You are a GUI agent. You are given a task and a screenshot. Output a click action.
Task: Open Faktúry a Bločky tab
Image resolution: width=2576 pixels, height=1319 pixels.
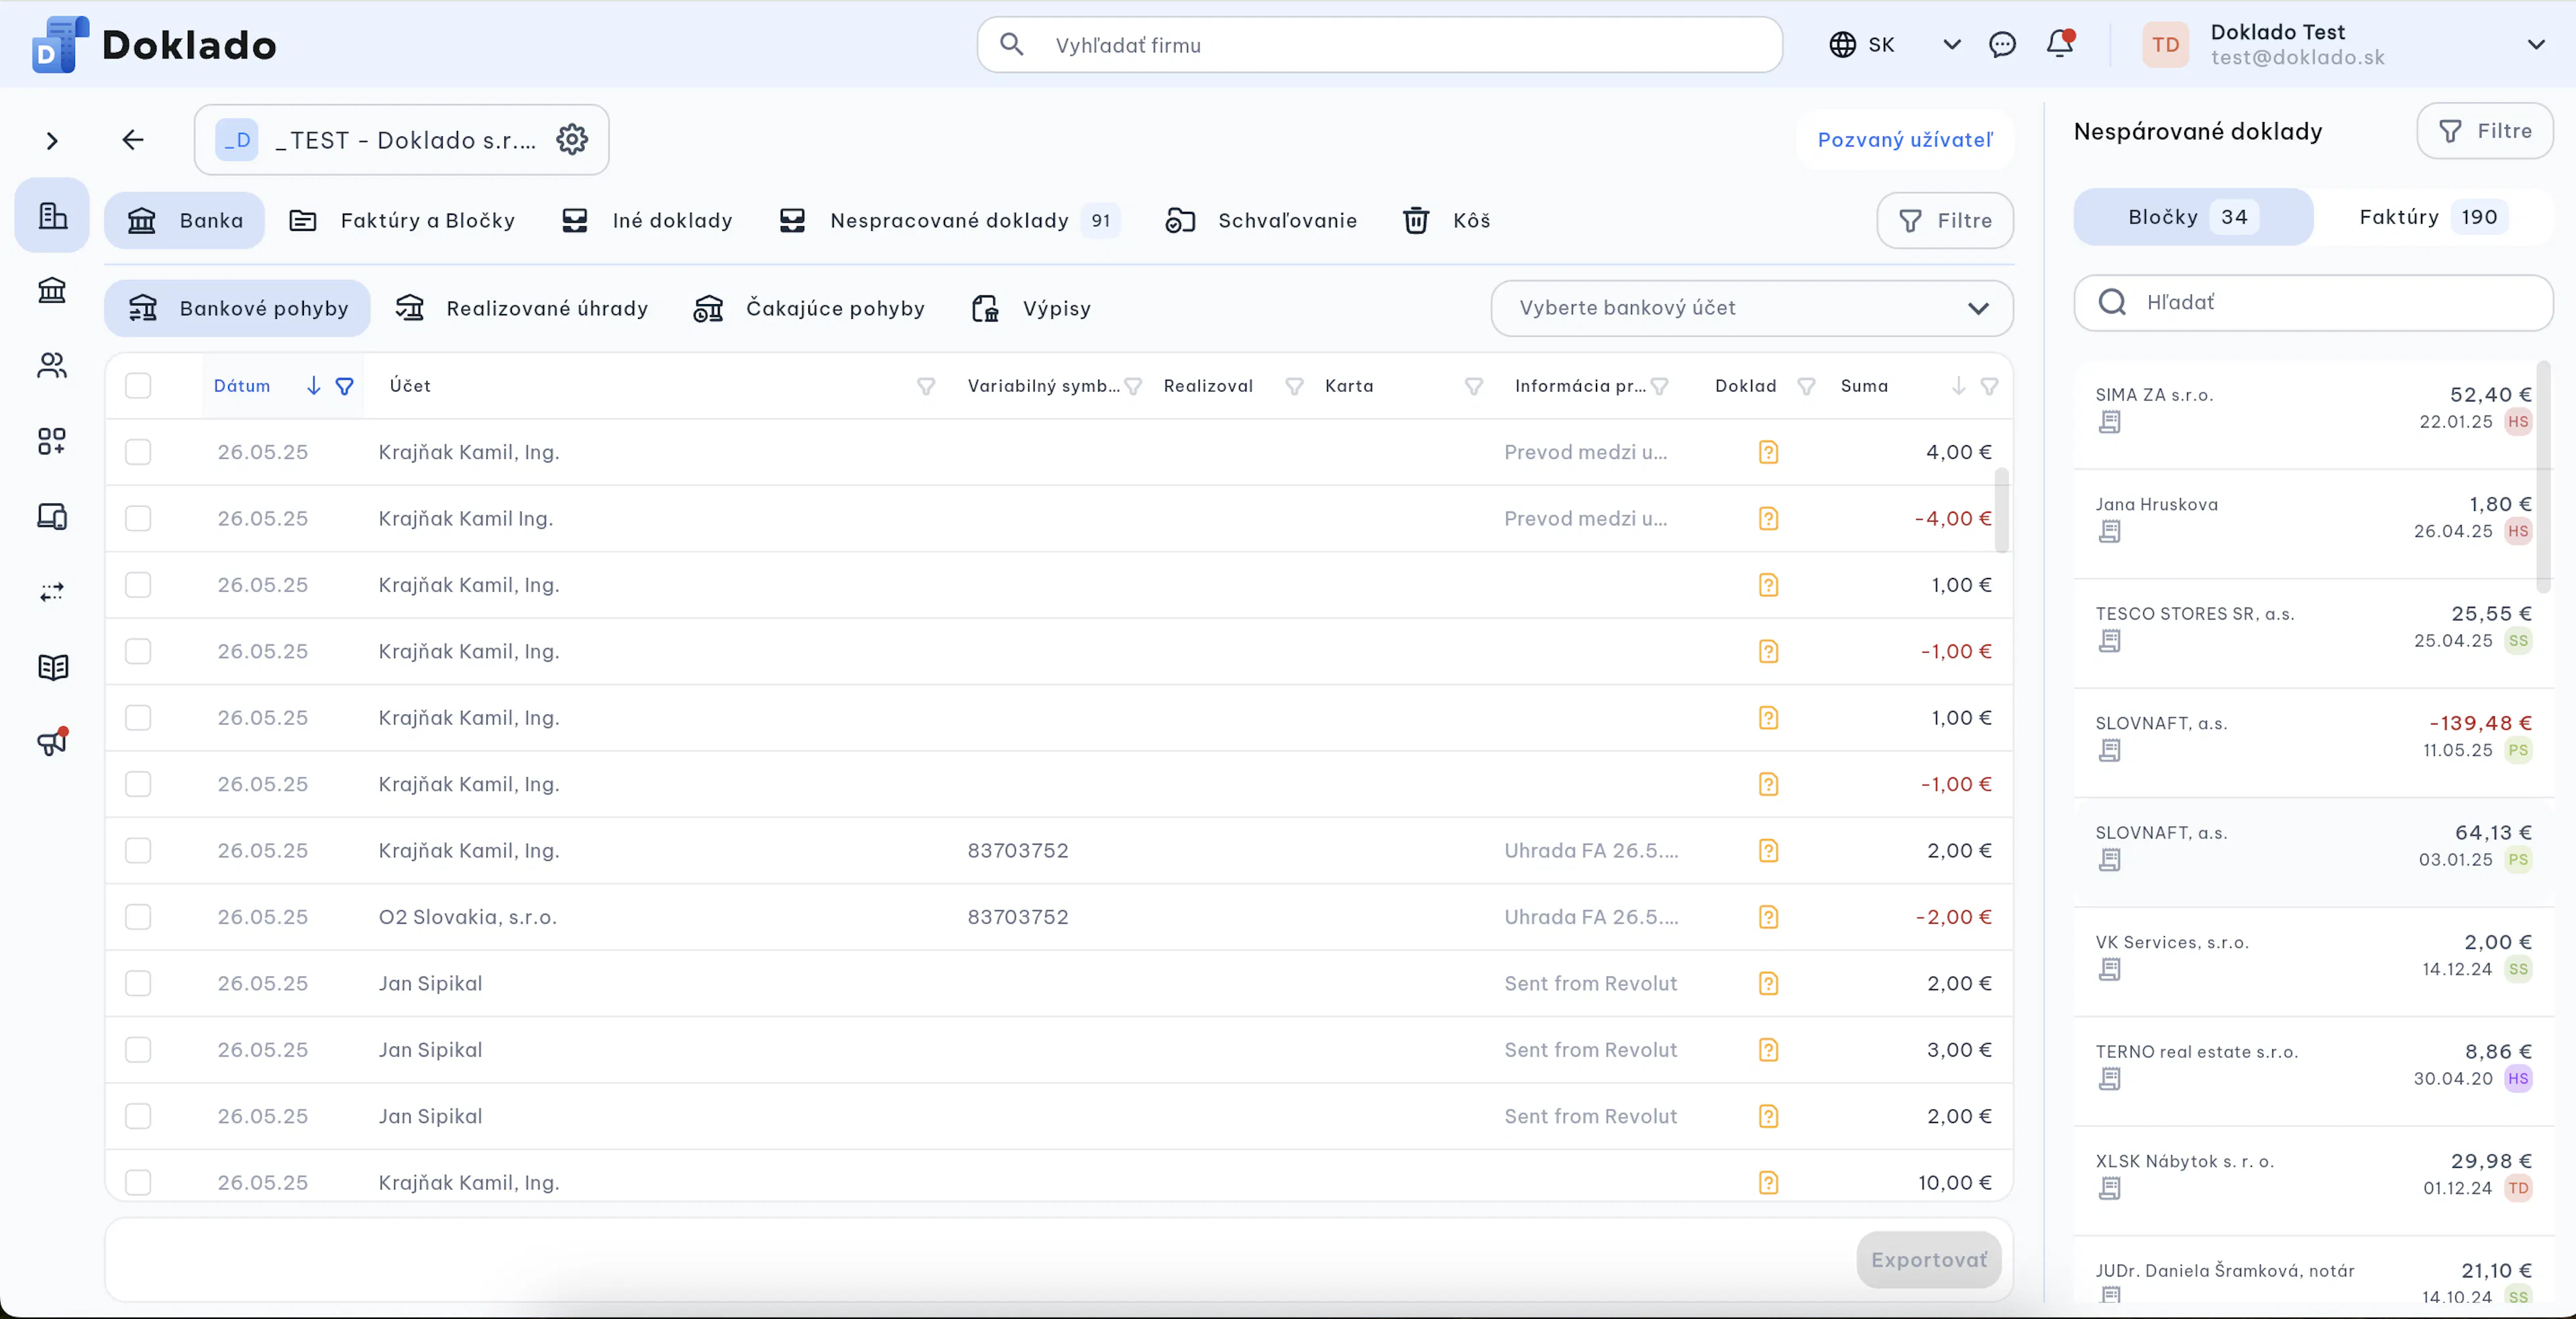click(x=402, y=220)
